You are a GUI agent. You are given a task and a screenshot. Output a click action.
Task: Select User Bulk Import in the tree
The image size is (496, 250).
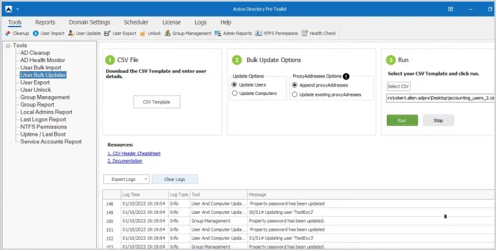(x=41, y=68)
